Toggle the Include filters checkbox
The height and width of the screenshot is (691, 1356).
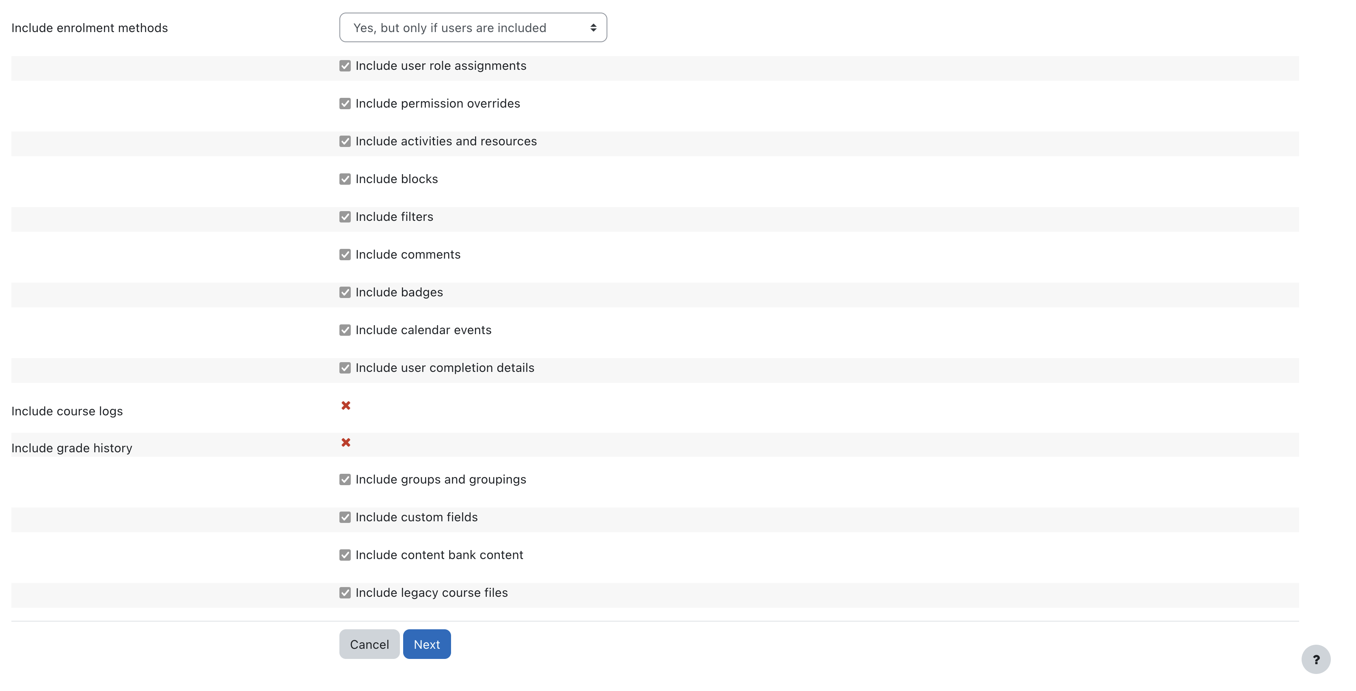click(x=345, y=217)
